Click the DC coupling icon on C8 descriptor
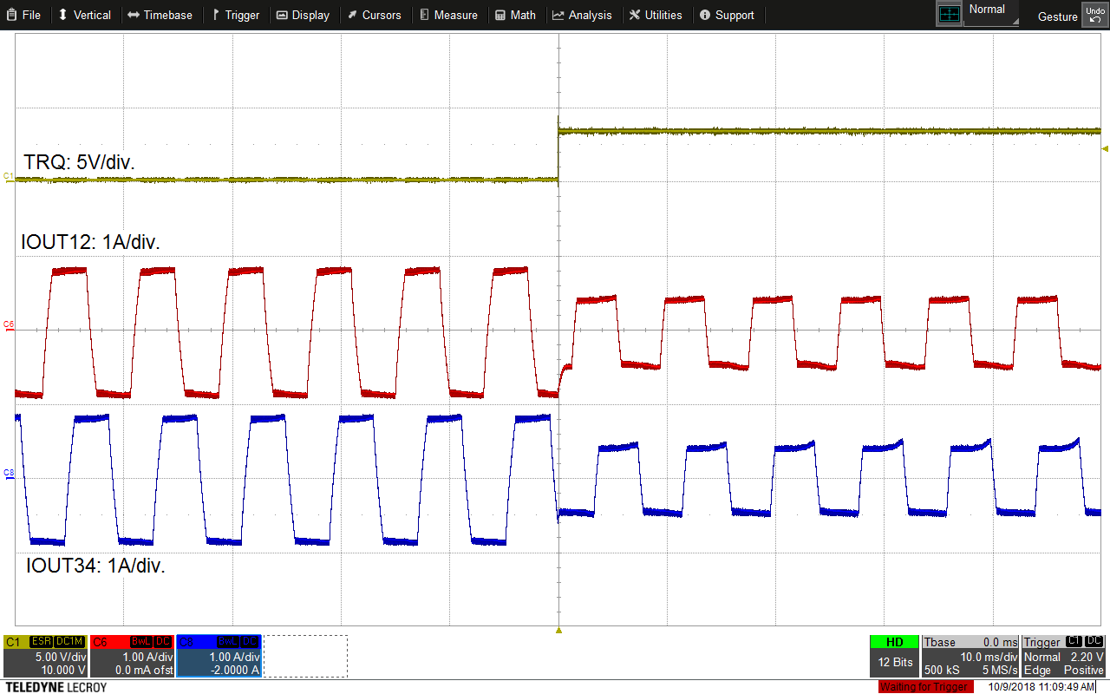Screen dimensions: 1110x694 pyautogui.click(x=250, y=642)
